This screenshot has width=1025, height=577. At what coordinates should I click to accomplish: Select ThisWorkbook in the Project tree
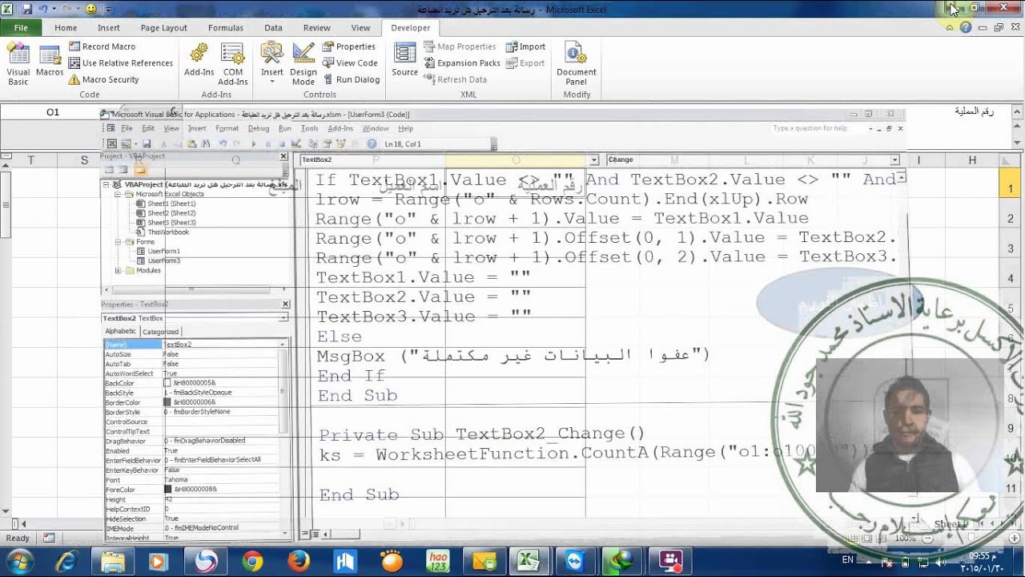[x=163, y=232]
